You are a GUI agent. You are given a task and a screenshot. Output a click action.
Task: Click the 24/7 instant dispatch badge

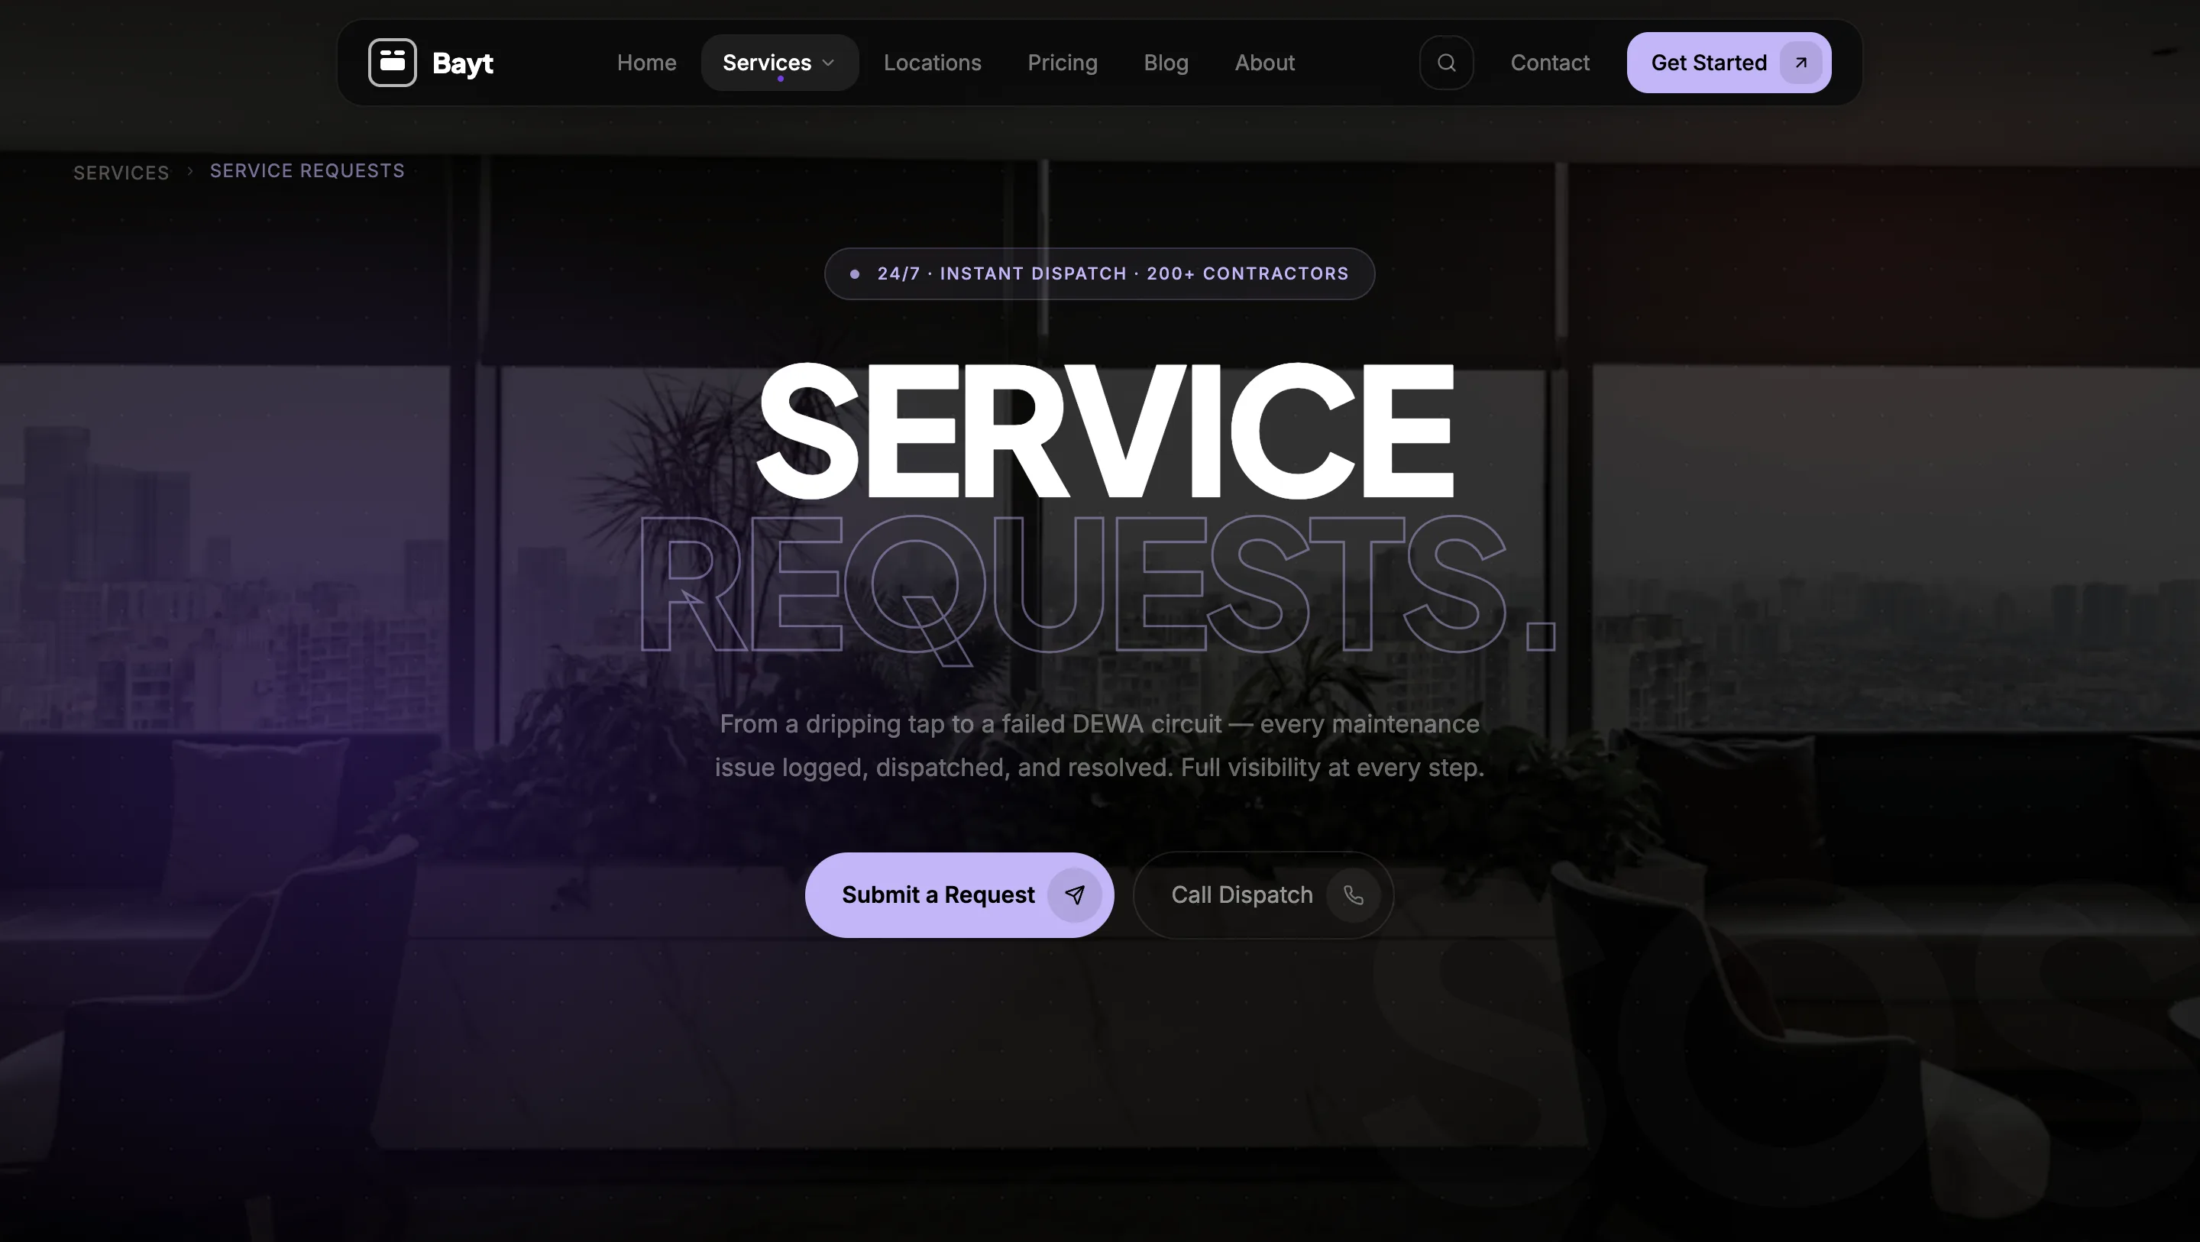1099,273
